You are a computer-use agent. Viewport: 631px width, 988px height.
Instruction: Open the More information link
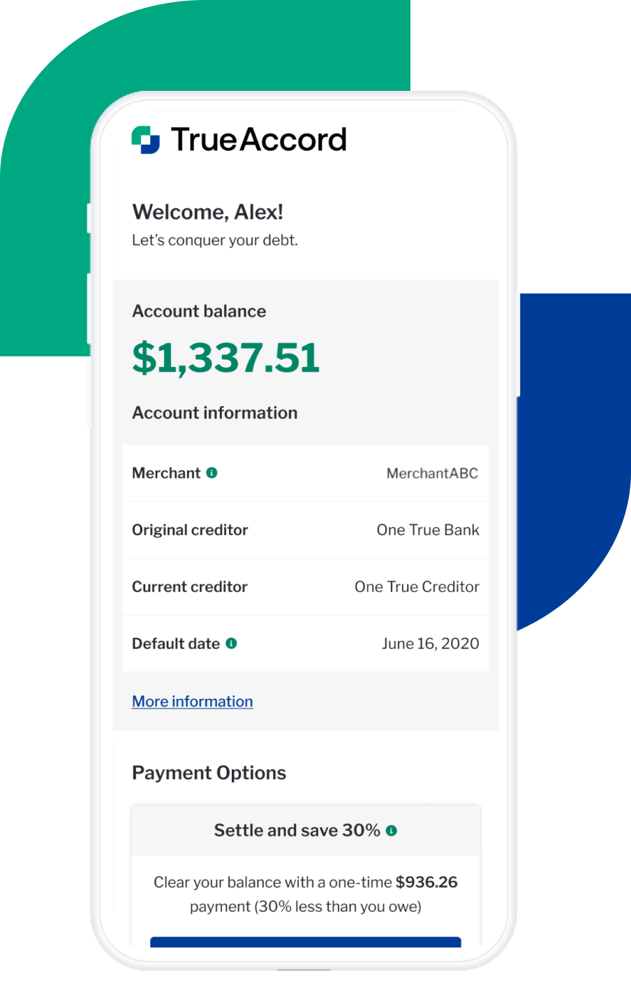(x=192, y=701)
